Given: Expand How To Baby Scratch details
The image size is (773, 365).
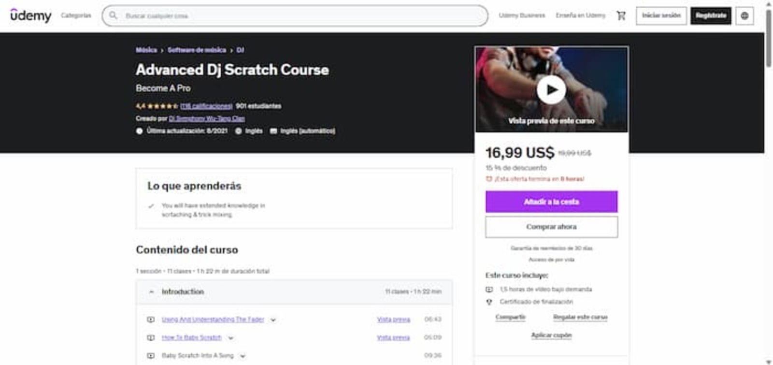Looking at the screenshot, I should (x=230, y=338).
